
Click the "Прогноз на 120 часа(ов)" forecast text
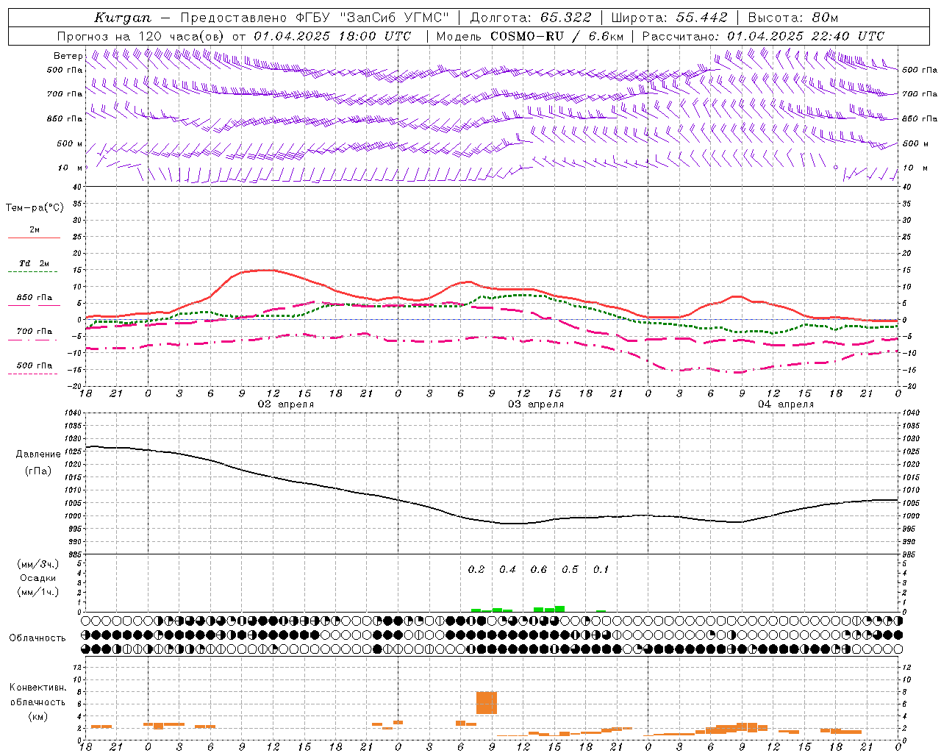tap(142, 36)
